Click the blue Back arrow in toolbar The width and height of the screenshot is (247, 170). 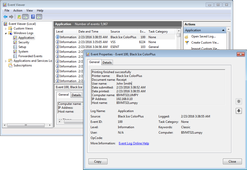pyautogui.click(x=5, y=17)
